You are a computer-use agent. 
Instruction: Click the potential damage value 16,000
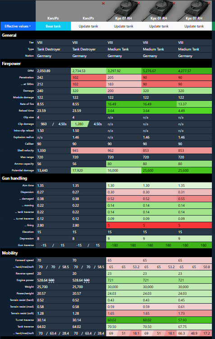tap(113, 170)
